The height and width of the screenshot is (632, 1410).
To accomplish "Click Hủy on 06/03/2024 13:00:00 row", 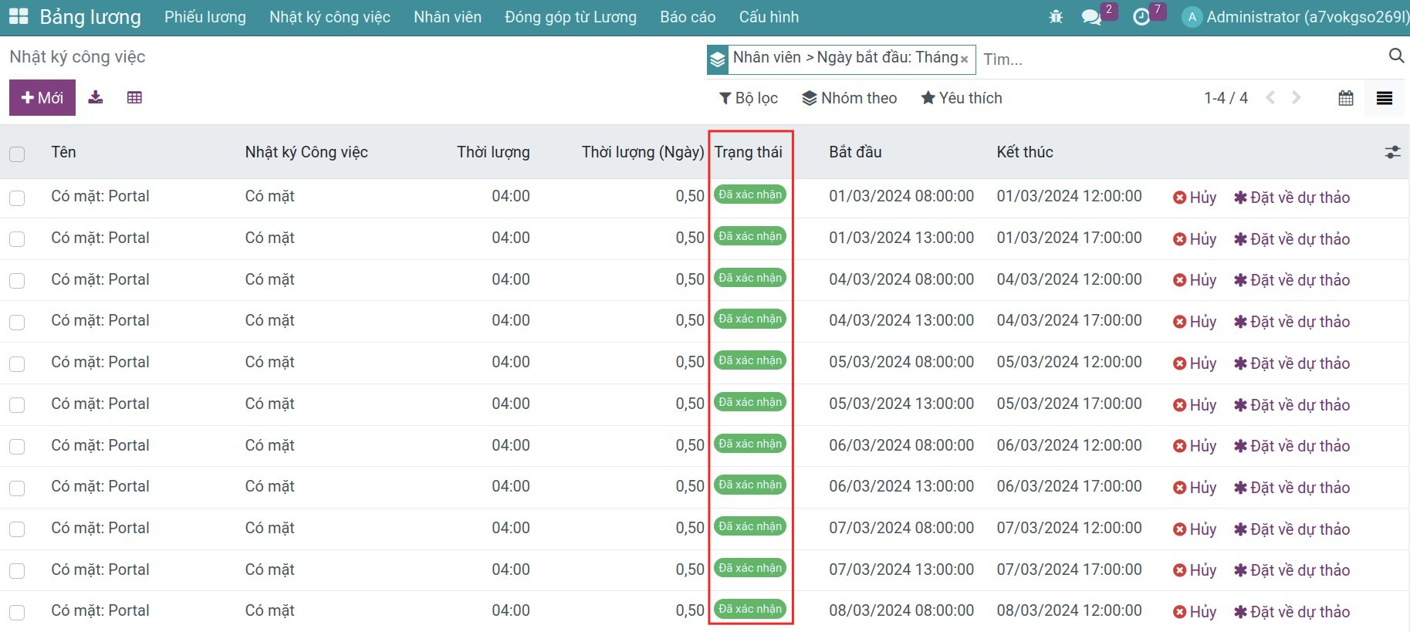I will tap(1195, 488).
